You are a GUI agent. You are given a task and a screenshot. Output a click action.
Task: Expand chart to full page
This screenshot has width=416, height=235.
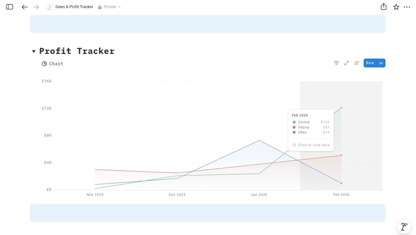346,63
